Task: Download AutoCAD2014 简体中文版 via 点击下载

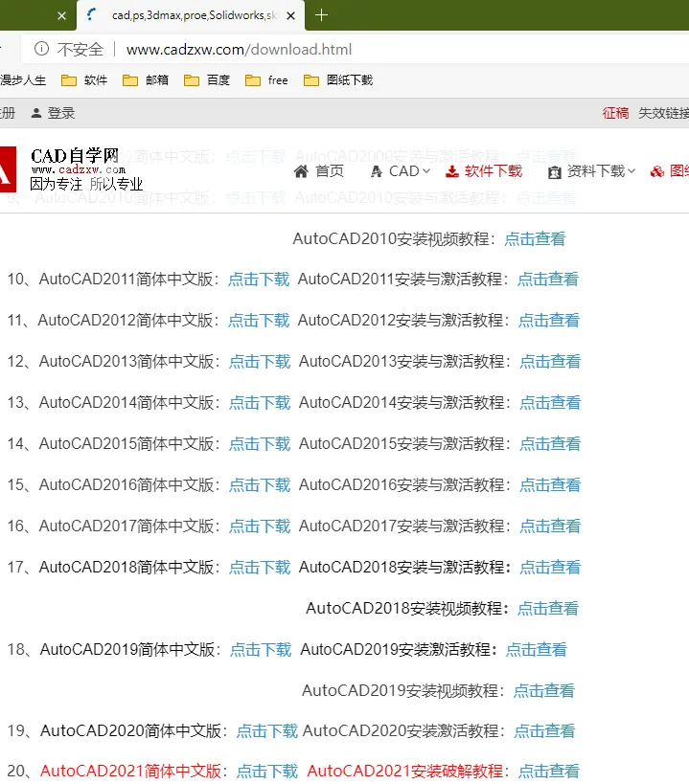Action: pos(259,403)
